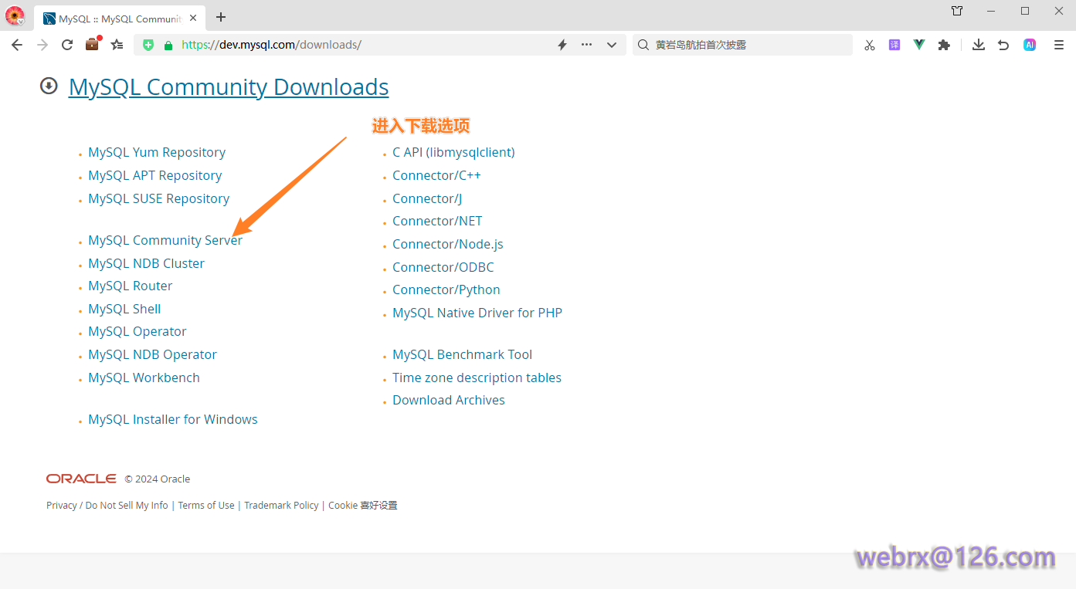Click the lightning speed mode icon
Image resolution: width=1076 pixels, height=589 pixels.
[x=562, y=45]
